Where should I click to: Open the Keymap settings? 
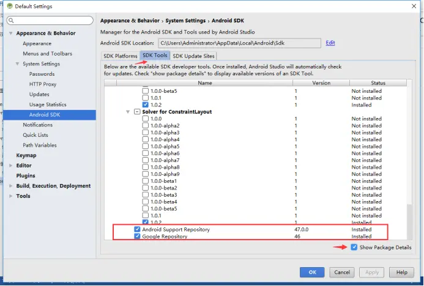tap(26, 155)
